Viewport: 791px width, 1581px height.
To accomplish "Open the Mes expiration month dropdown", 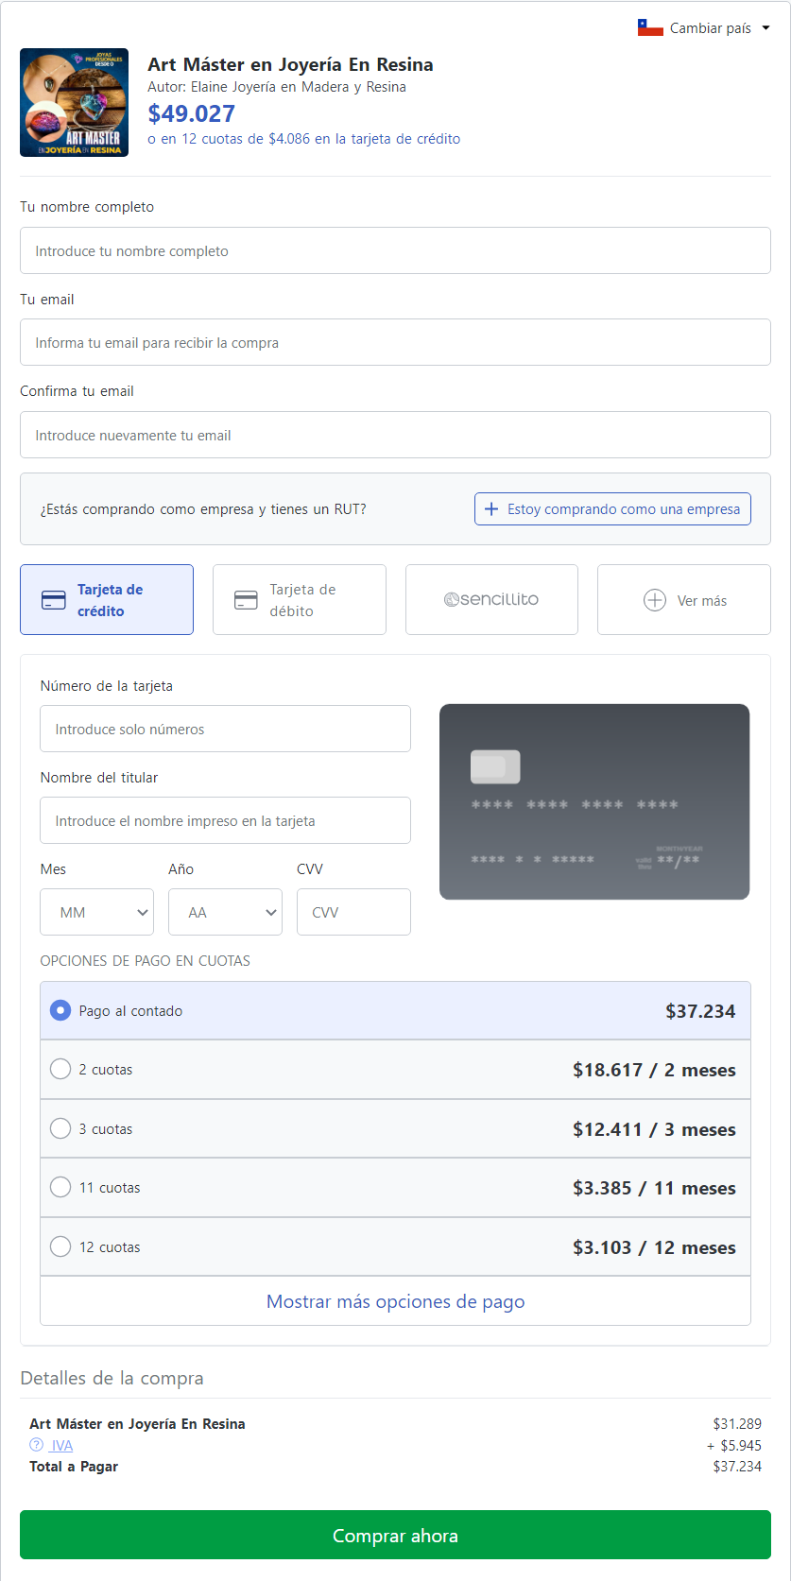I will click(x=96, y=912).
